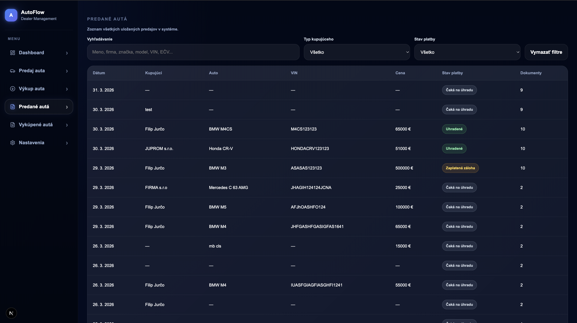Viewport: 577px width, 323px height.
Task: Click the AutoFlow logo icon
Action: (11, 15)
